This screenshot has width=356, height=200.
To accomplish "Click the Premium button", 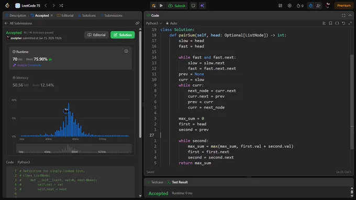I will (x=344, y=6).
